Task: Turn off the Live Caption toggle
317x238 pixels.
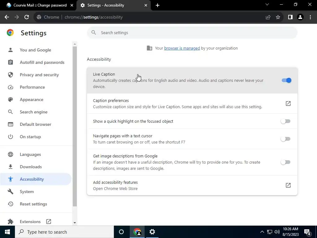Action: click(x=286, y=80)
